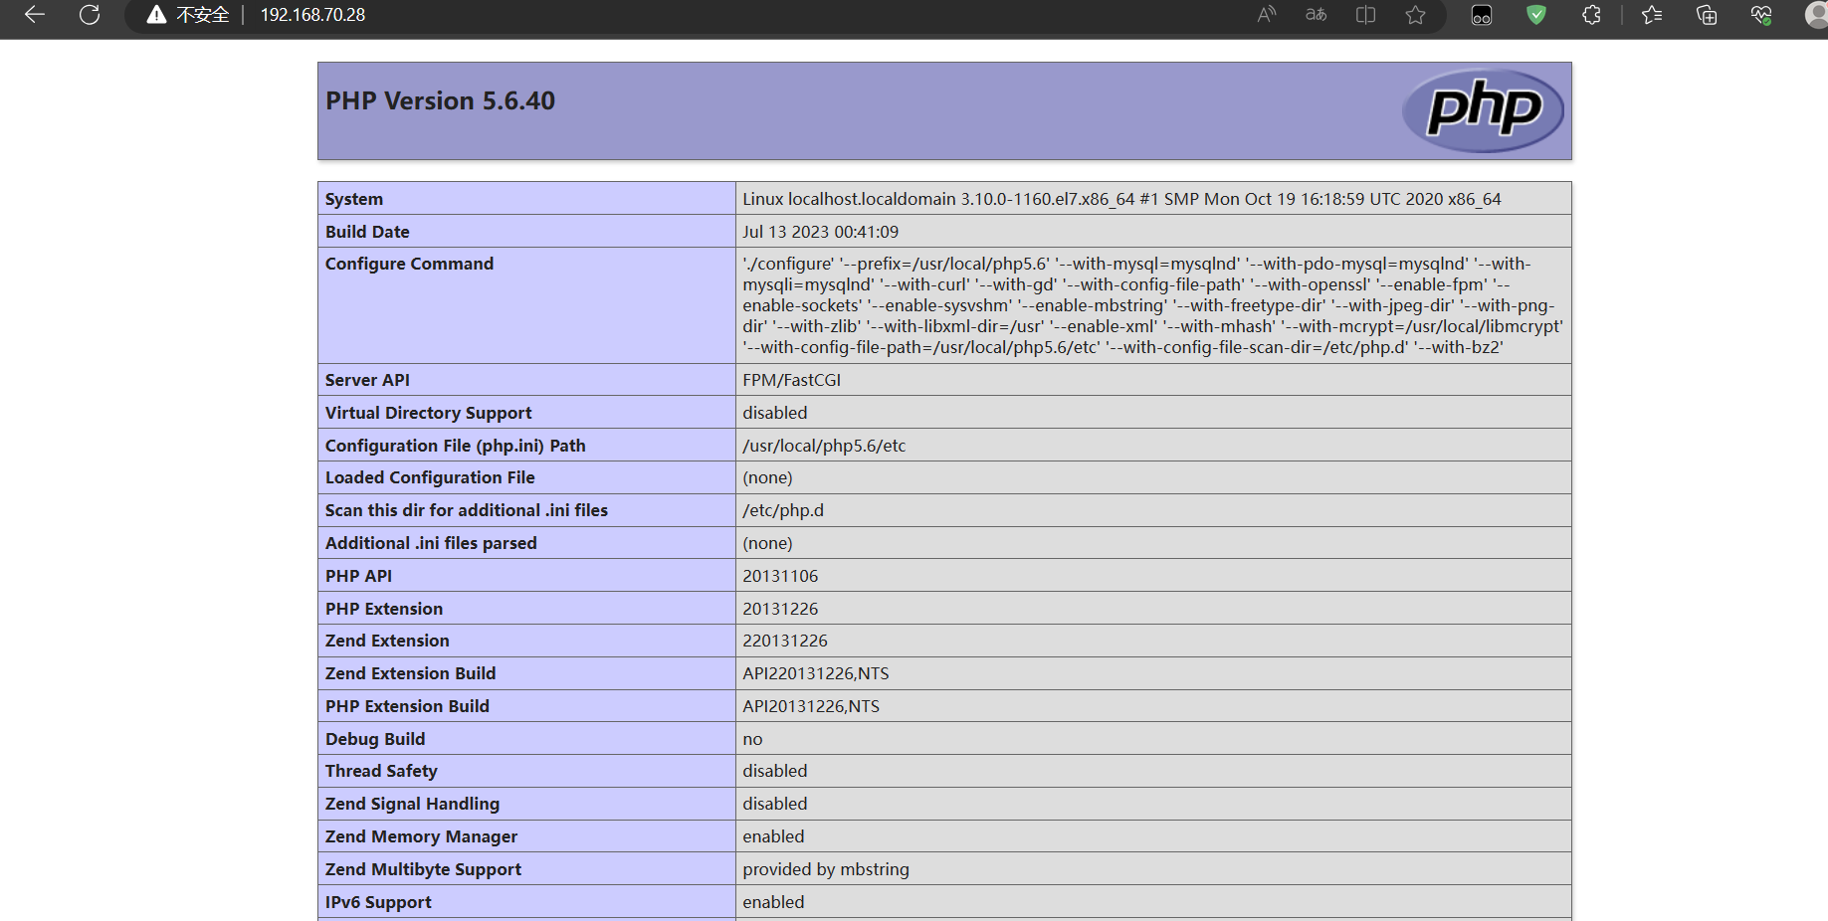Select the PHP Version 5.6.40 heading

click(x=441, y=101)
